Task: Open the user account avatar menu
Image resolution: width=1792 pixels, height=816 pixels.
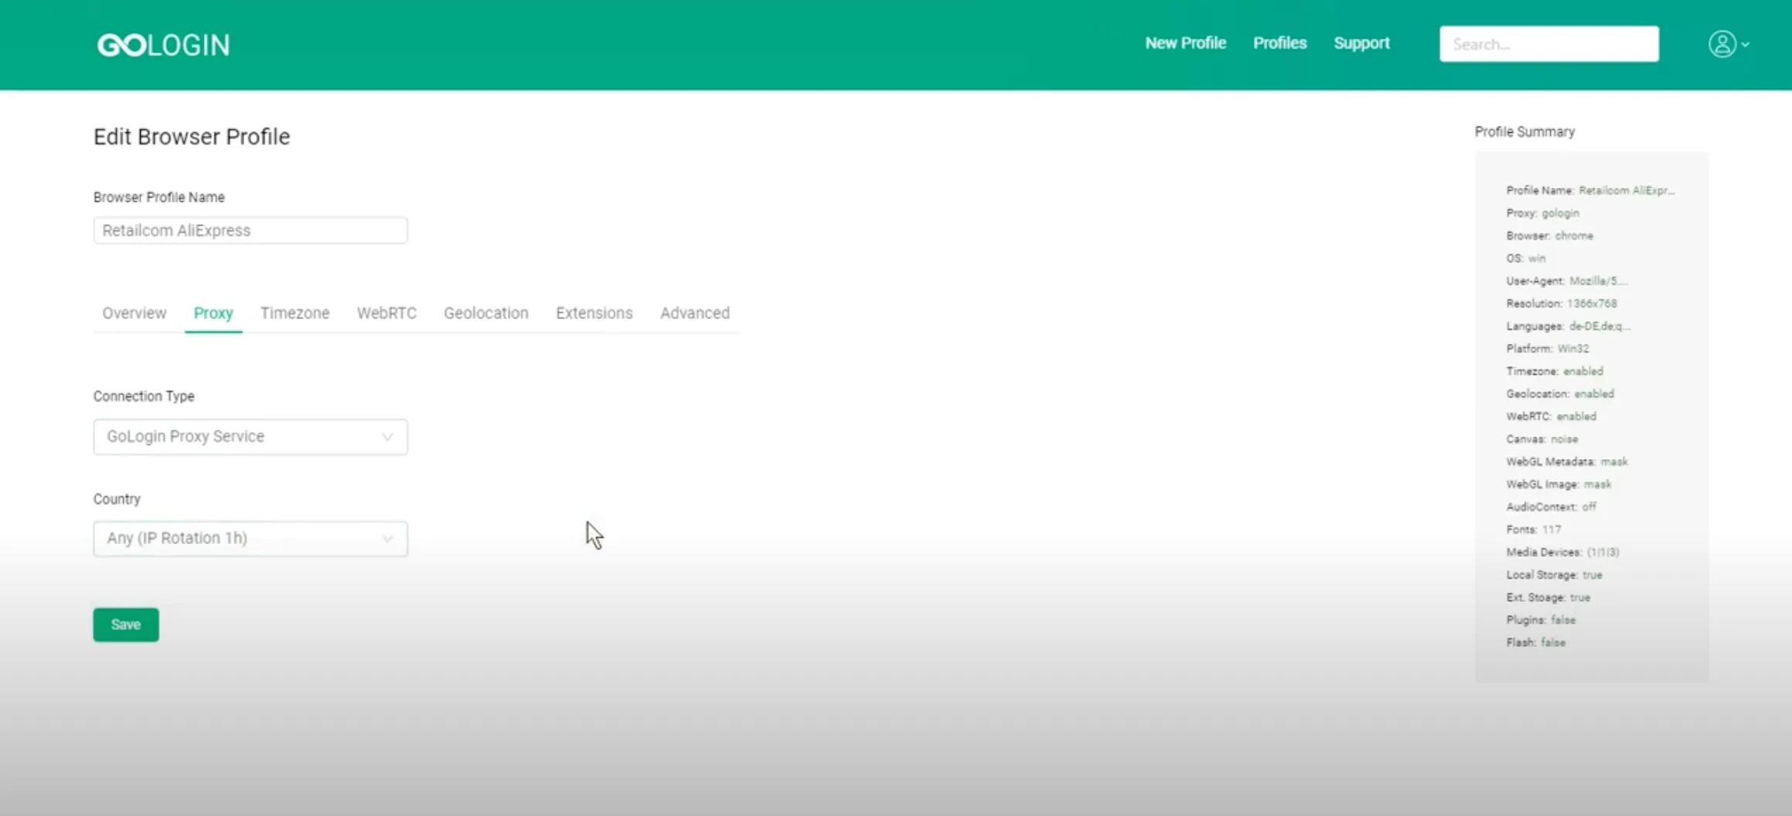Action: [x=1729, y=44]
